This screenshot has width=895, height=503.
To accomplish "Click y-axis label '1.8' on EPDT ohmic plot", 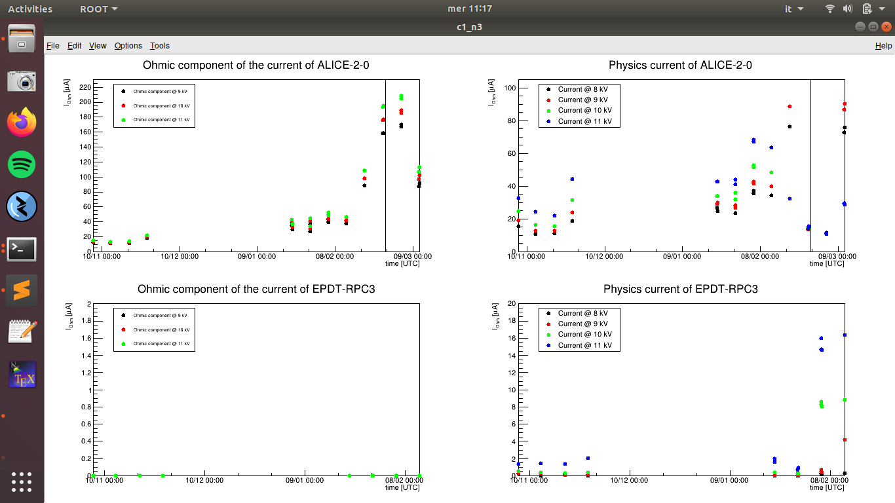I will pos(86,322).
